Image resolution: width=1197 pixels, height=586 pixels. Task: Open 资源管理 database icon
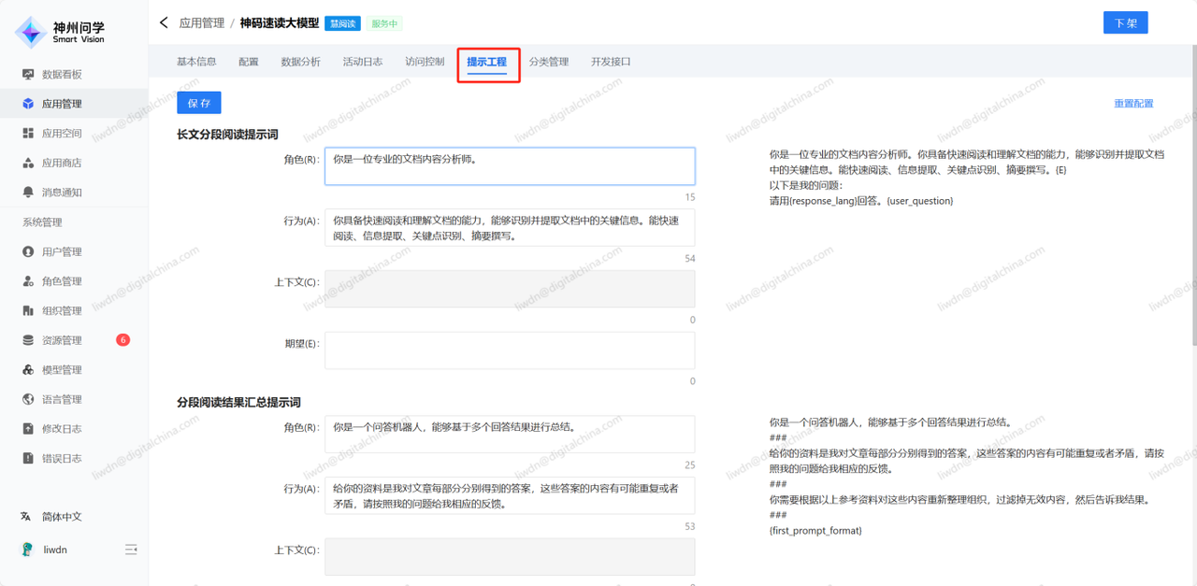click(x=28, y=340)
